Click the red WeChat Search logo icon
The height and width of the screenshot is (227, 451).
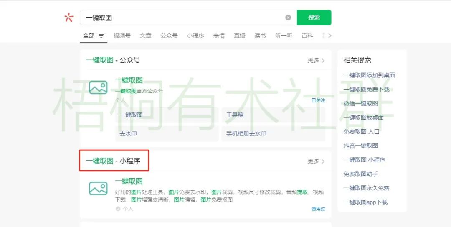click(x=69, y=17)
